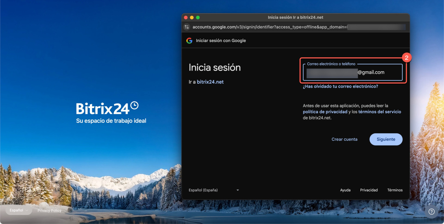Viewport: 444px width, 224px height.
Task: Click the Crear cuenta button
Action: pyautogui.click(x=344, y=139)
